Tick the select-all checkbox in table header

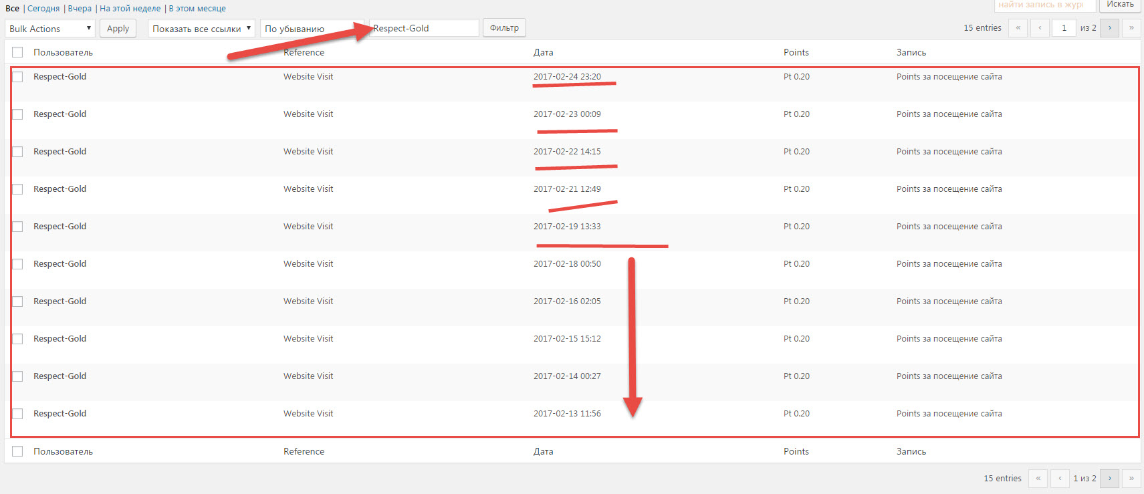[17, 52]
